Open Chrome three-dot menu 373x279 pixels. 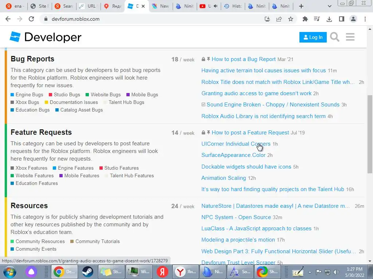pos(365,19)
